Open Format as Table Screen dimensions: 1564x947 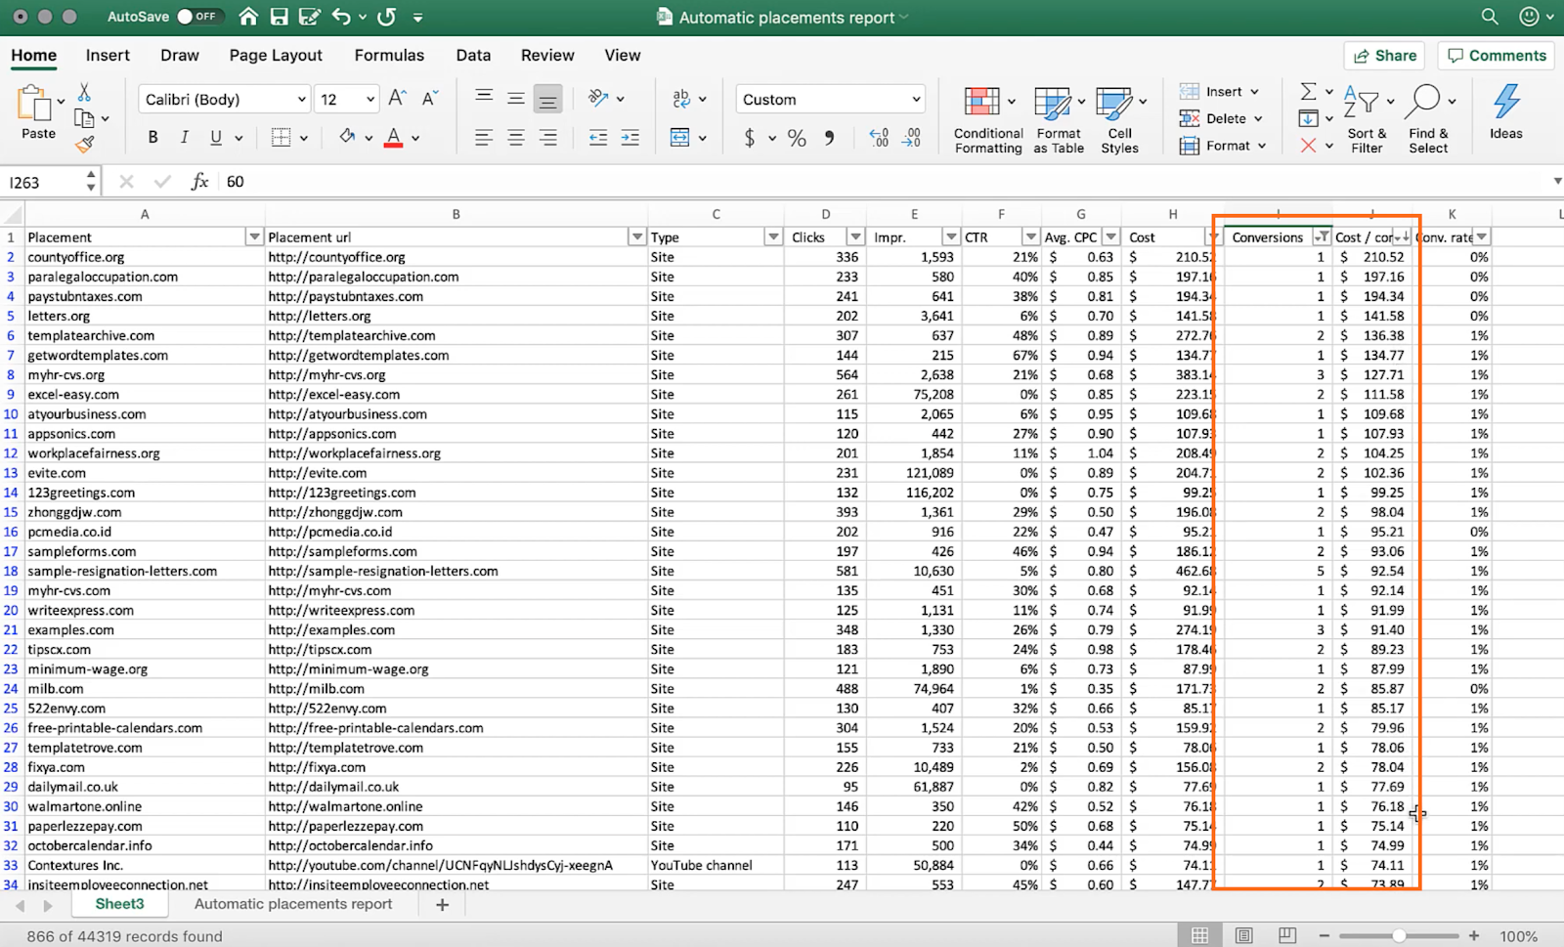click(x=1059, y=119)
